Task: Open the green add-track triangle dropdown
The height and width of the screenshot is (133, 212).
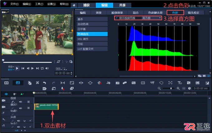Action: [22, 94]
